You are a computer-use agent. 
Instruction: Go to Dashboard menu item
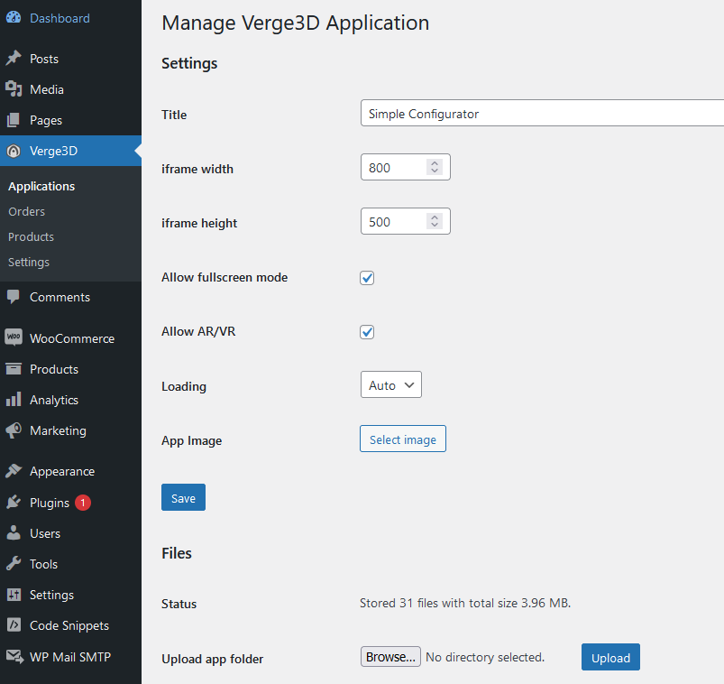(60, 18)
